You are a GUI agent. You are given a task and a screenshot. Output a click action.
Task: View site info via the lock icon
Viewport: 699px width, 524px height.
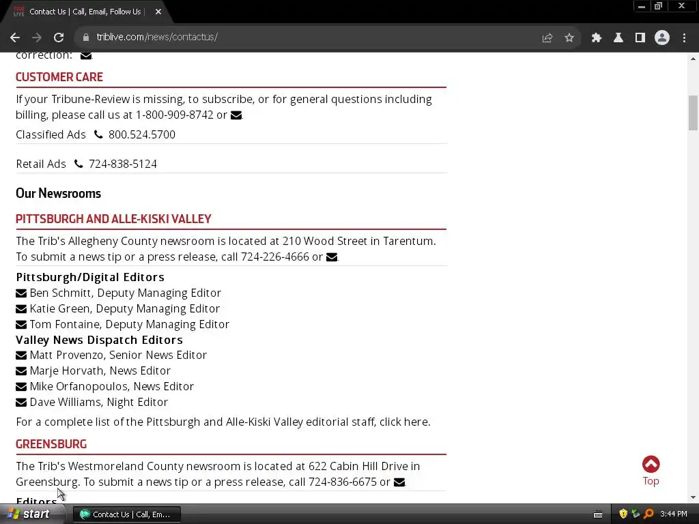pos(86,38)
